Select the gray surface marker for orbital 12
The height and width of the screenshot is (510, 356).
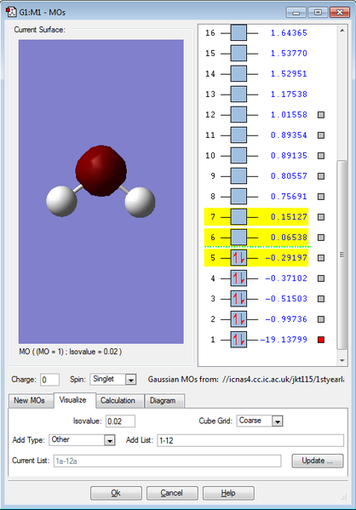click(321, 115)
